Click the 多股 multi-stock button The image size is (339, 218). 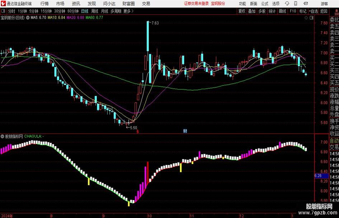coord(262,11)
